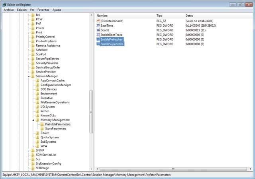Viewport: 255px width, 179px height.
Task: Click the Nsi folder icon
Action: point(33,15)
